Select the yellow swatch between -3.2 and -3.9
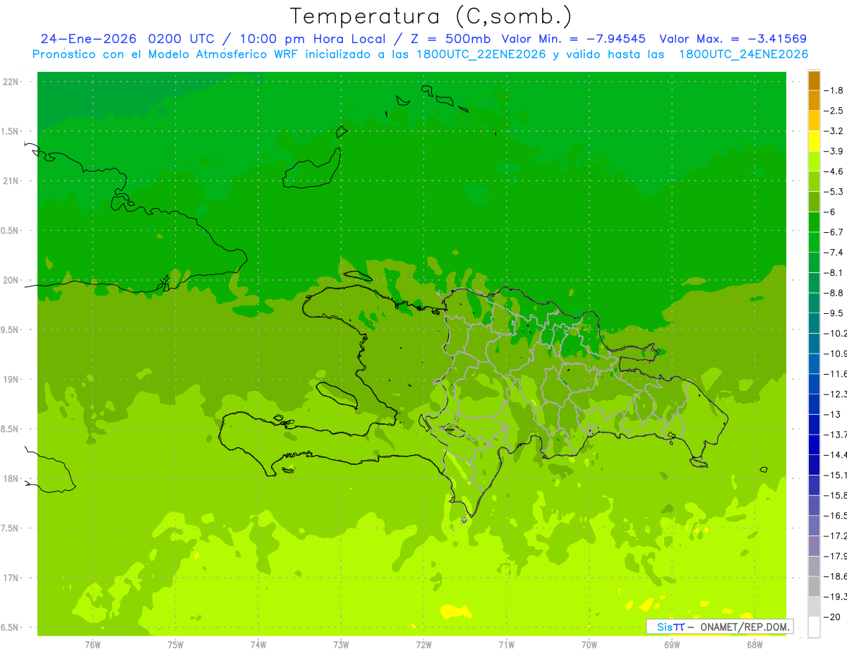The height and width of the screenshot is (654, 847). [814, 141]
